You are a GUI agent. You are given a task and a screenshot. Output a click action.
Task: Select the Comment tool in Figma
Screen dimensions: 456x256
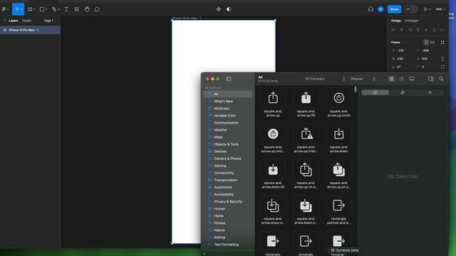click(97, 9)
